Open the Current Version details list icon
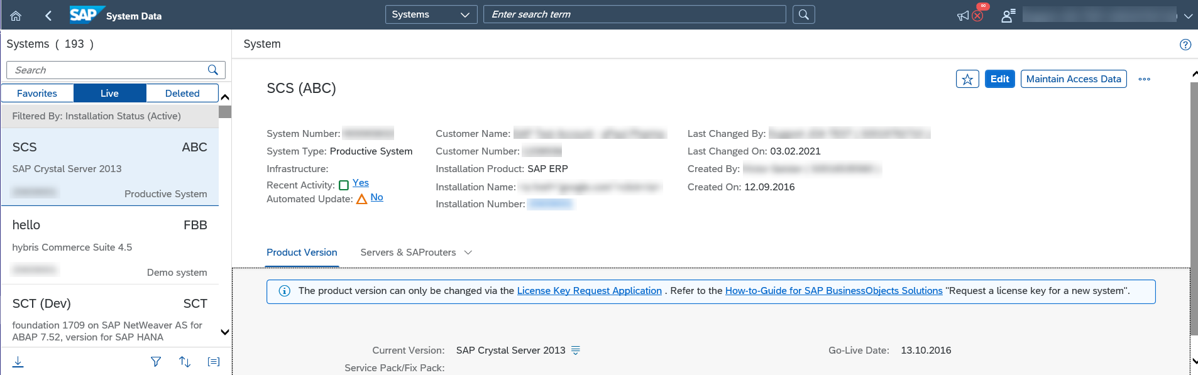This screenshot has width=1198, height=375. (x=576, y=351)
